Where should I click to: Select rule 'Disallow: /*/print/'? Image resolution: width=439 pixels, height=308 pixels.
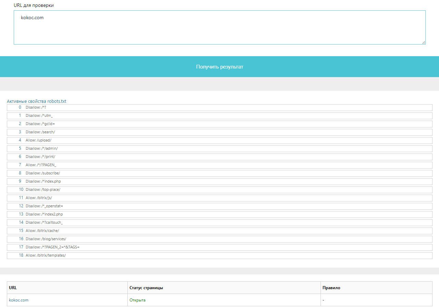pyautogui.click(x=219, y=157)
